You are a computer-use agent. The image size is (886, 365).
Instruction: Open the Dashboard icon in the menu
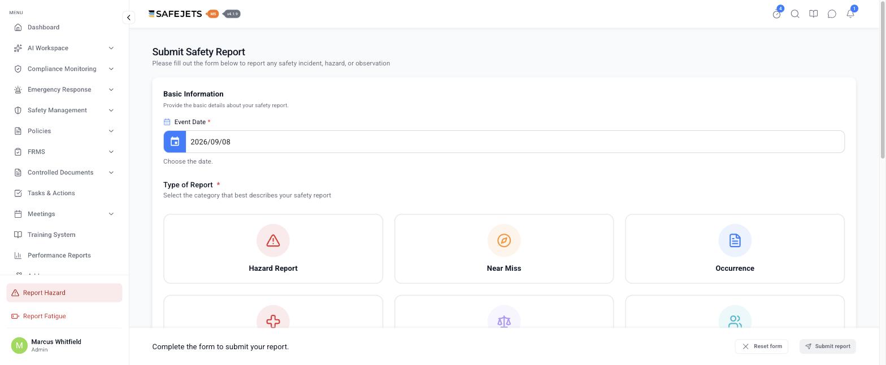(18, 27)
